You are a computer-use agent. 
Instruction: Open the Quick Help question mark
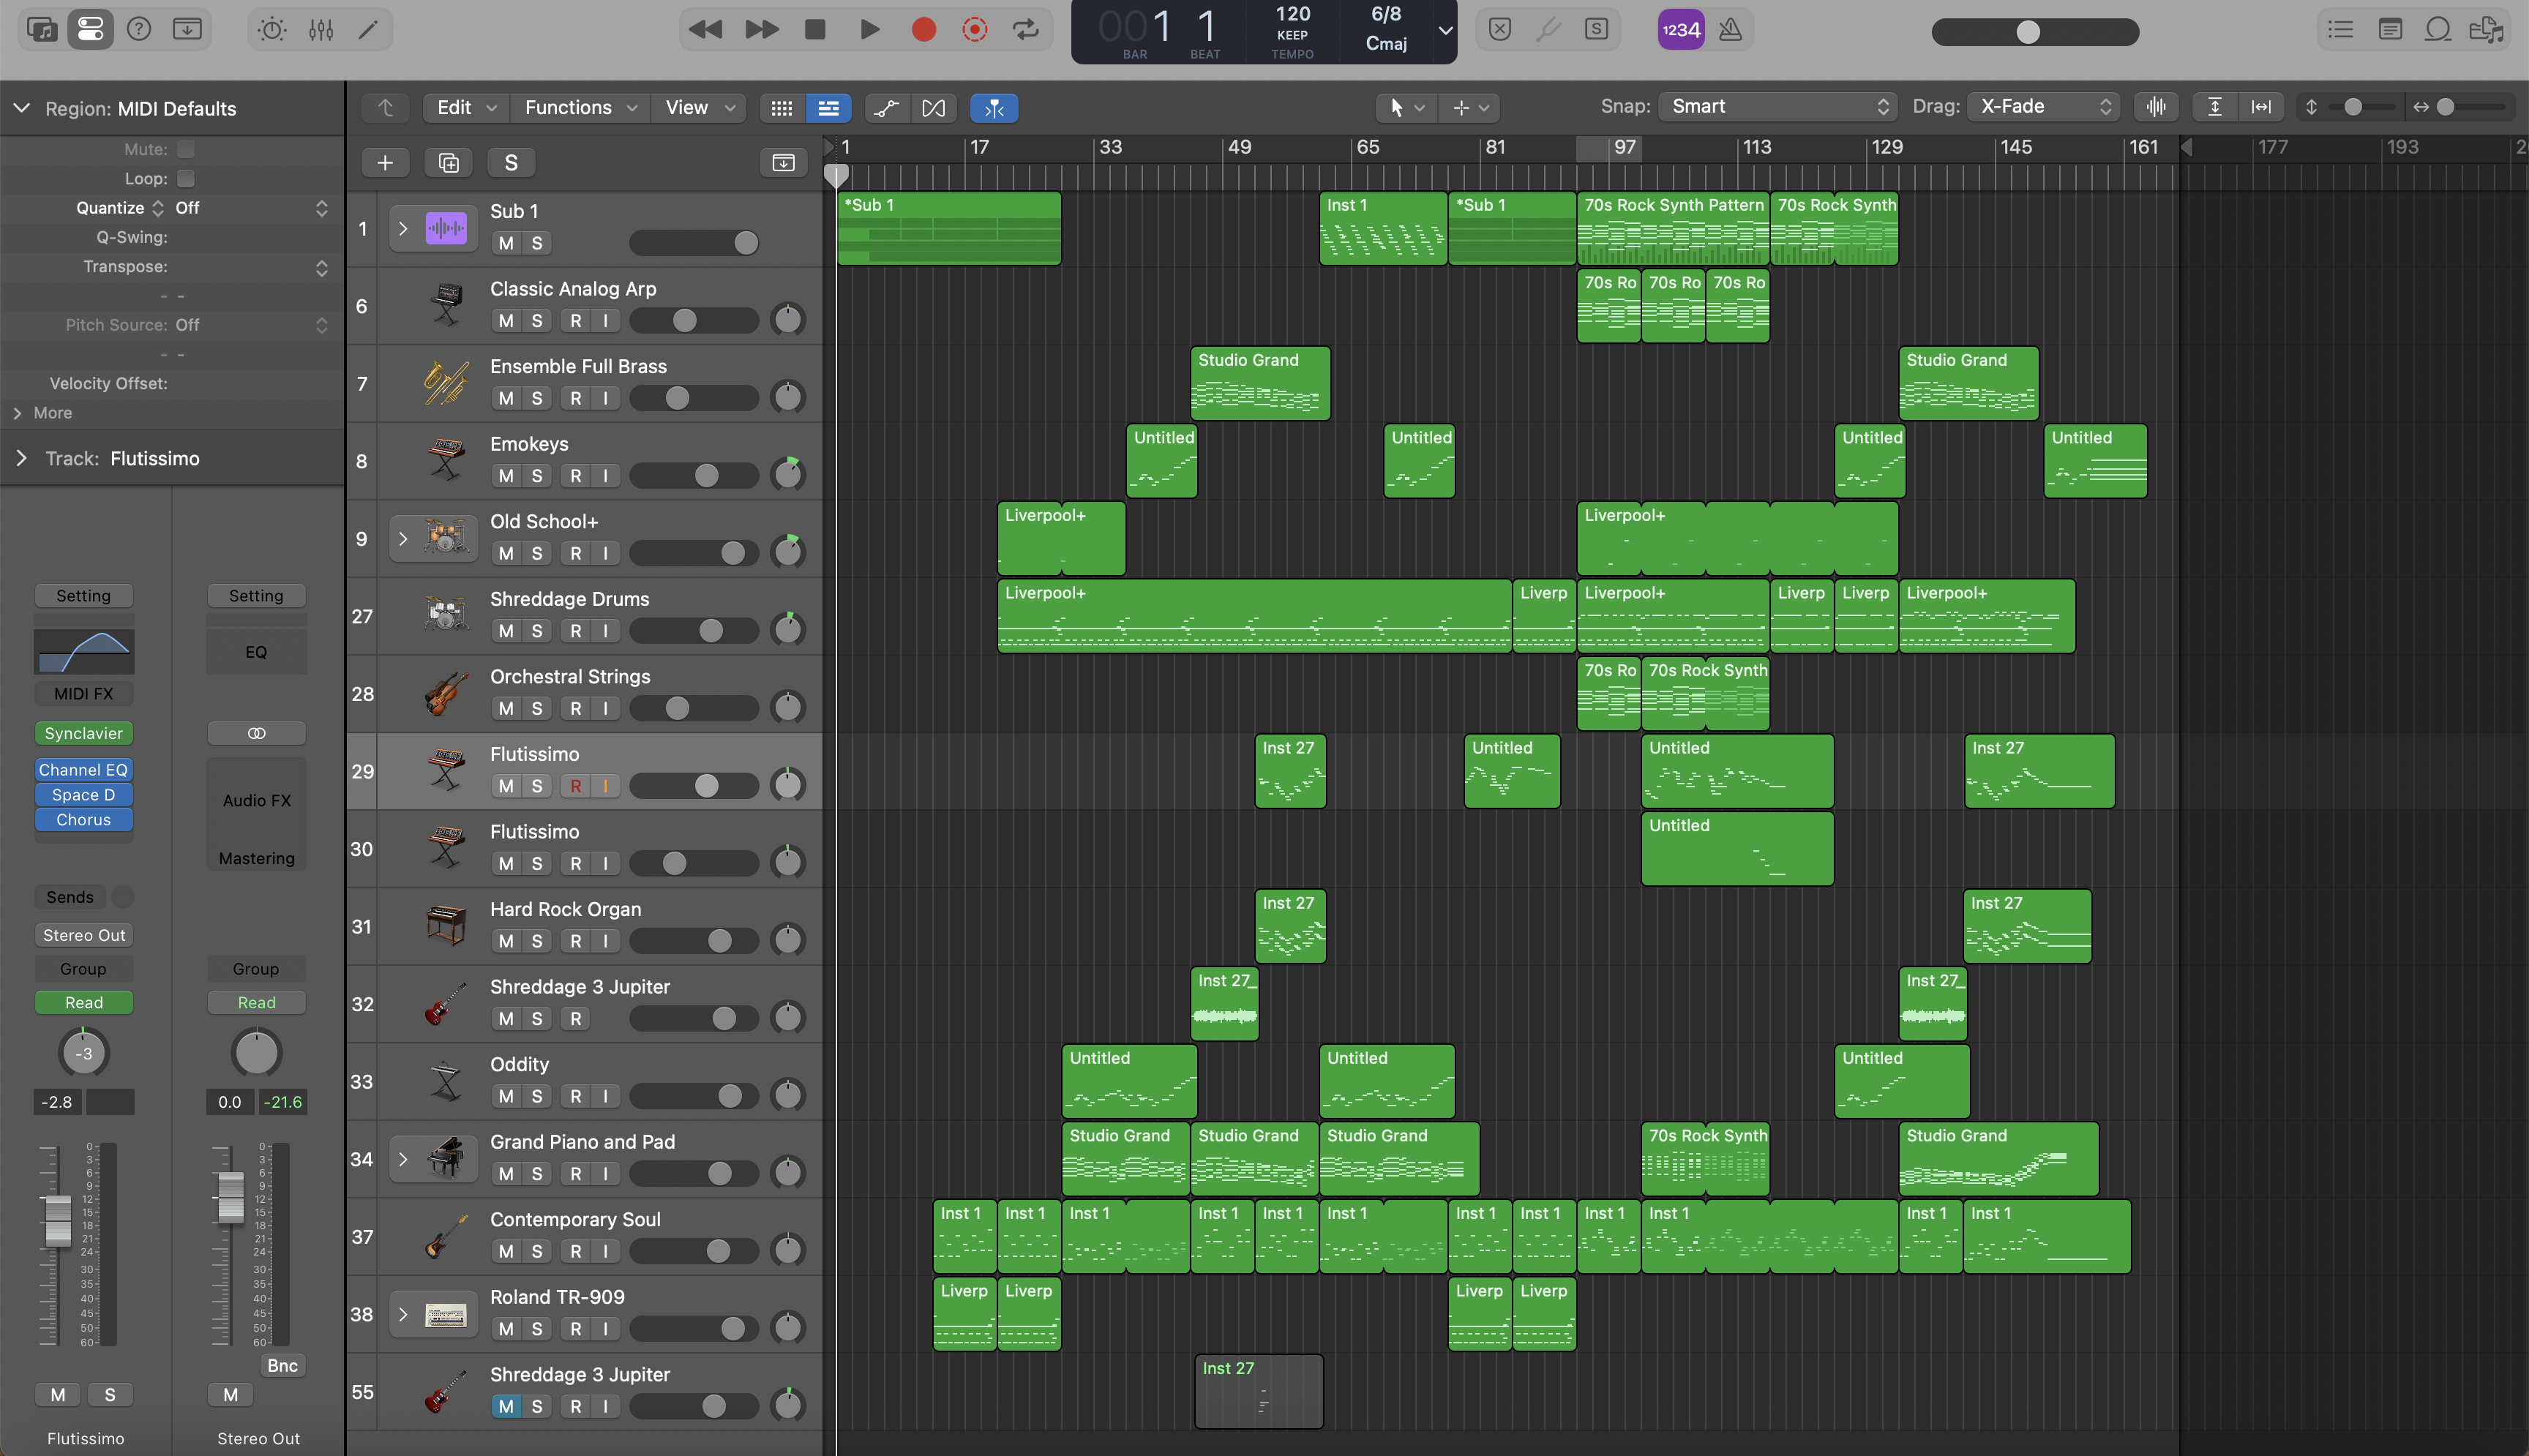[x=139, y=30]
